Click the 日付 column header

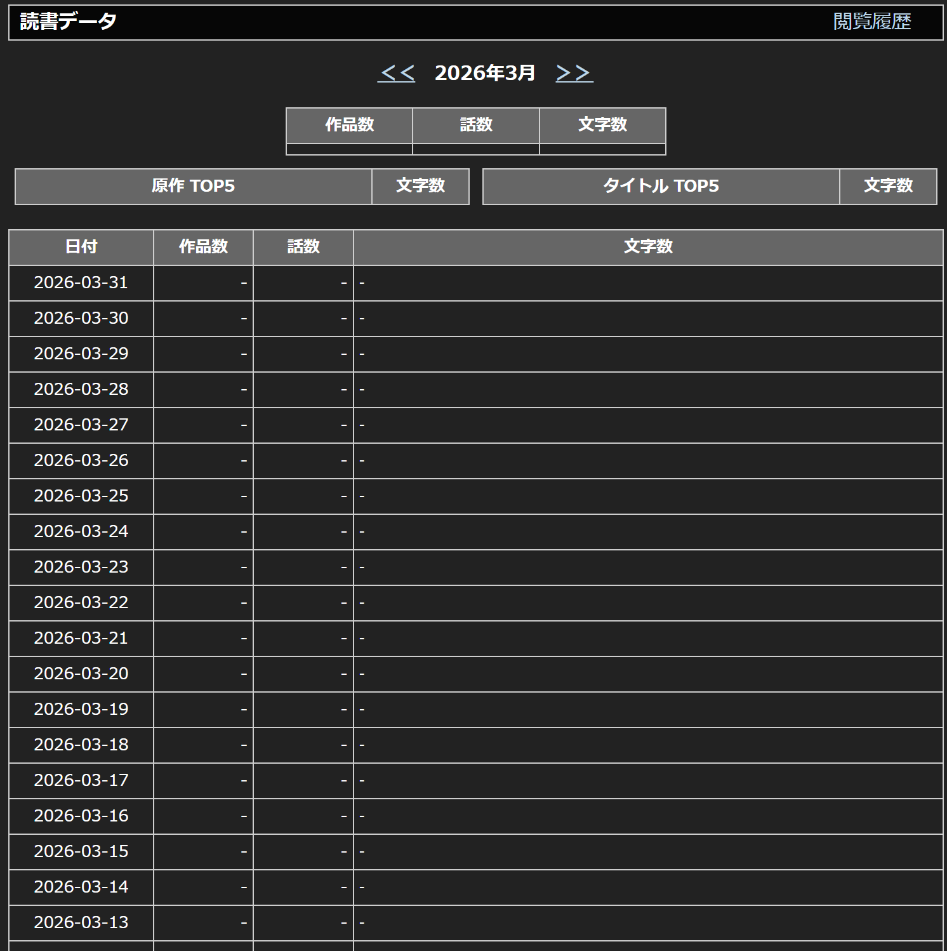tap(81, 247)
